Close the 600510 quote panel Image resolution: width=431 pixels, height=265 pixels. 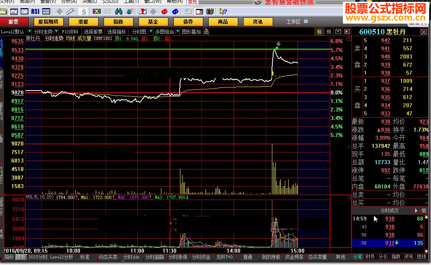coord(424,32)
